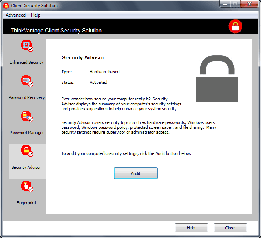Click the Help button at bottom

pyautogui.click(x=191, y=228)
